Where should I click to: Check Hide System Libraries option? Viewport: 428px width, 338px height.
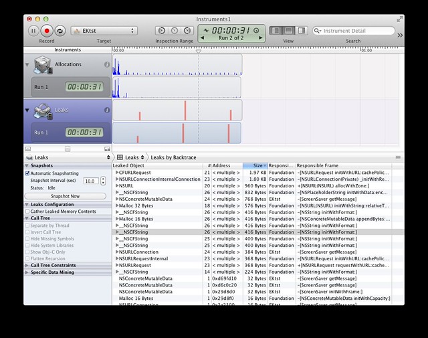(27, 246)
